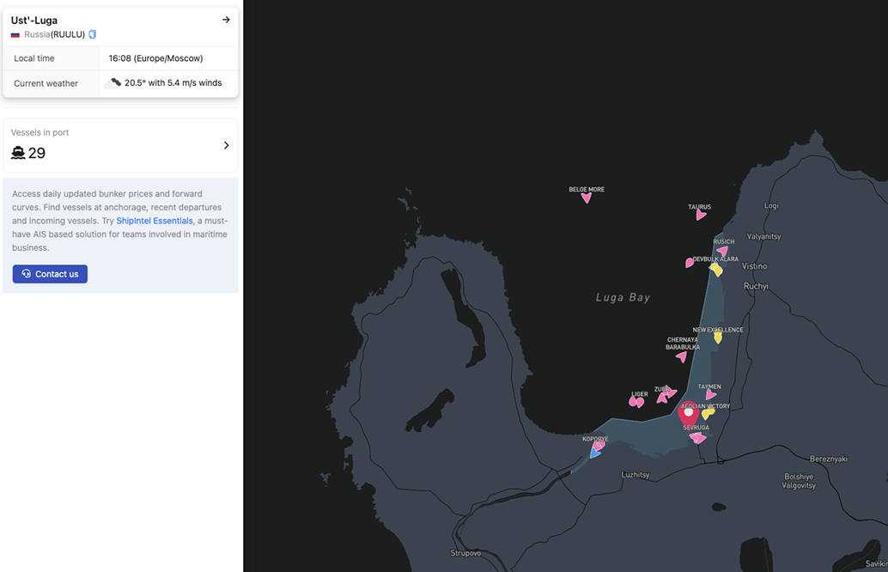The height and width of the screenshot is (572, 888).
Task: Open the ShipIntel Essentials link
Action: pyautogui.click(x=155, y=221)
